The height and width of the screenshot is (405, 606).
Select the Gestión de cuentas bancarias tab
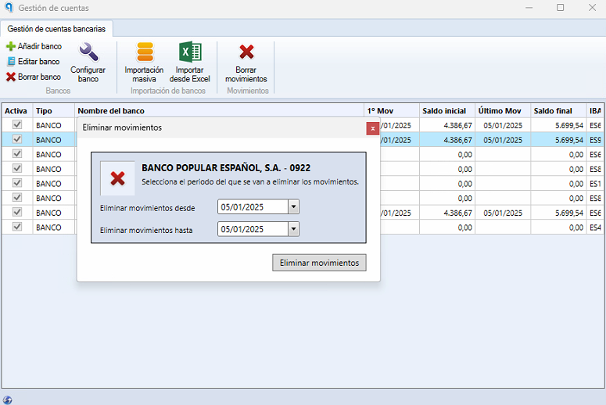56,29
